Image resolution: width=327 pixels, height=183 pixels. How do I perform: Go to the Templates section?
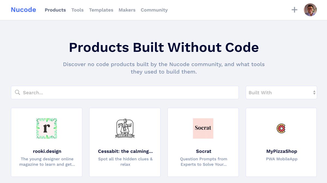coord(101,10)
